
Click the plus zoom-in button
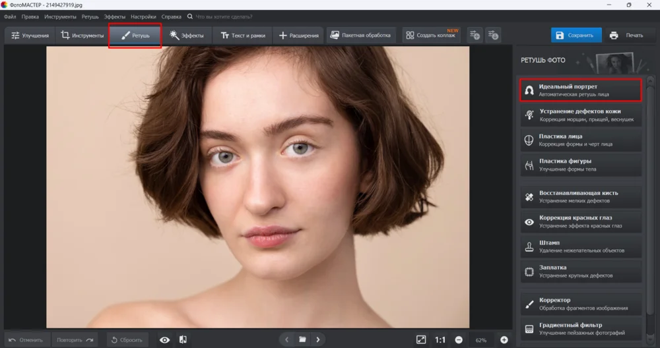pyautogui.click(x=504, y=339)
